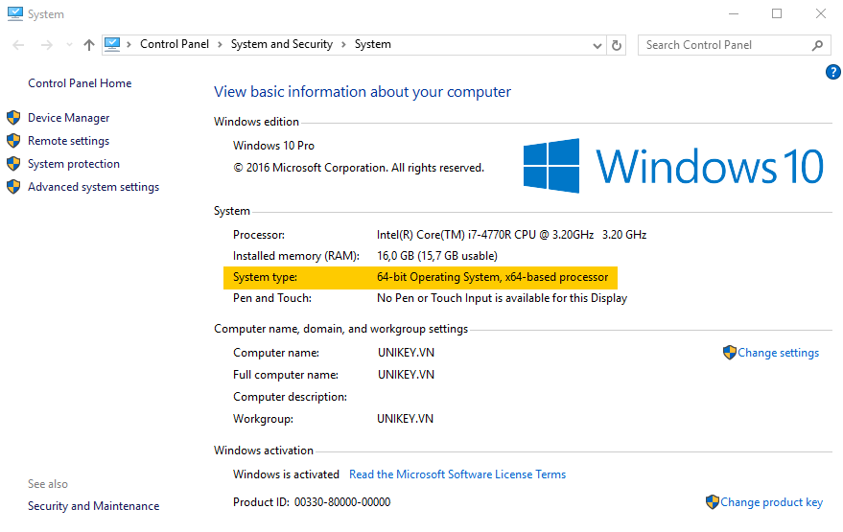Open Security and Maintenance
Screen dimensions: 843x532
[x=94, y=506]
